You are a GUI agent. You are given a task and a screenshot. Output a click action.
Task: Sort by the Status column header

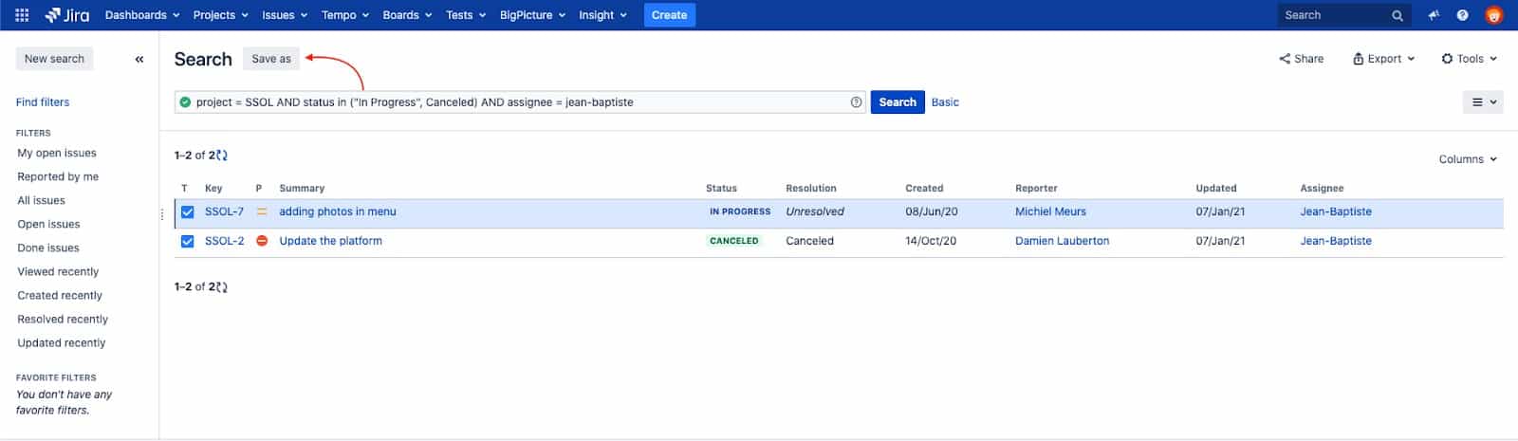pos(721,189)
